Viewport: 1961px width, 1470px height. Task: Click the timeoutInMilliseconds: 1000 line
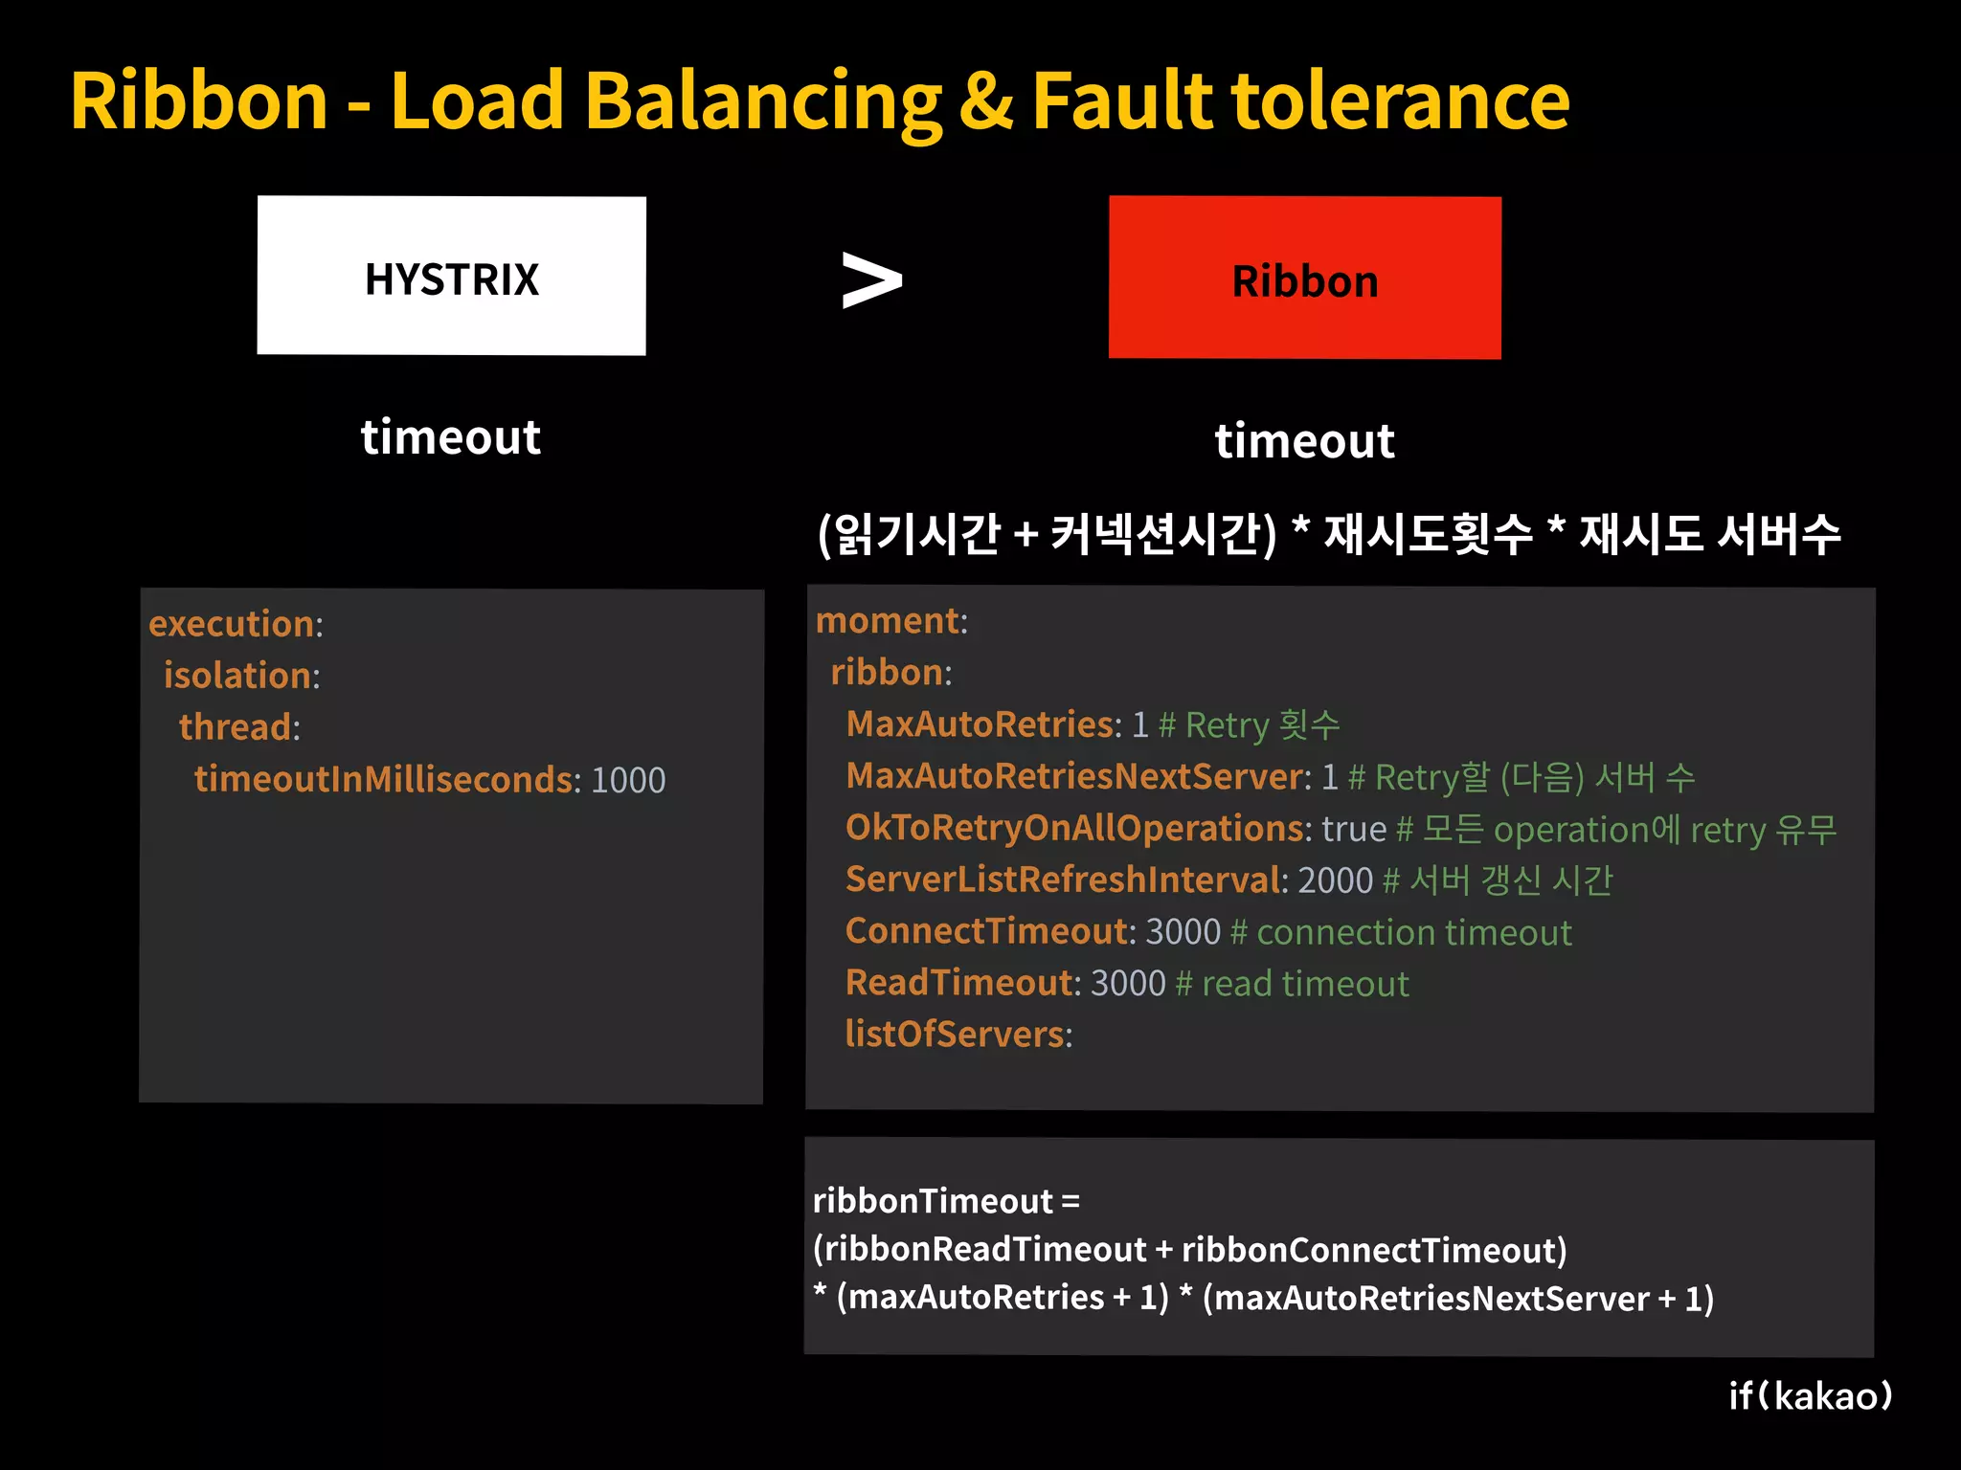coord(429,780)
